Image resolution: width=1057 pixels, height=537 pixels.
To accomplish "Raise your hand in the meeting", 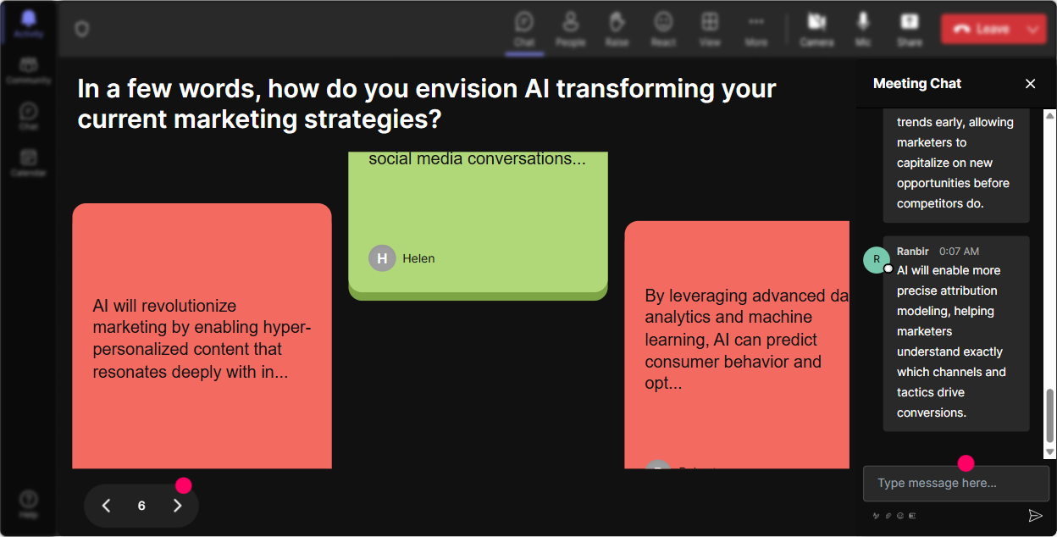I will pyautogui.click(x=617, y=28).
